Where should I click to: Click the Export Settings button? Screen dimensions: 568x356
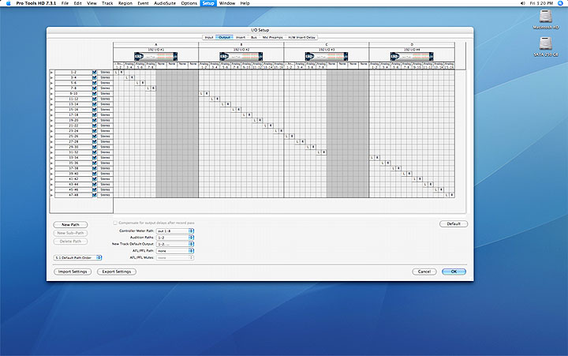[117, 272]
